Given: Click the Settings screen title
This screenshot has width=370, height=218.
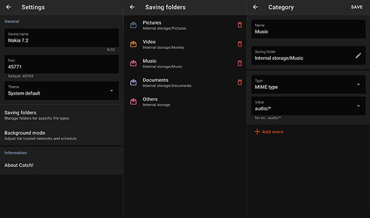Looking at the screenshot, I should [33, 7].
